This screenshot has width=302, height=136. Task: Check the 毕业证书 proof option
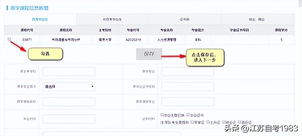[188, 115]
